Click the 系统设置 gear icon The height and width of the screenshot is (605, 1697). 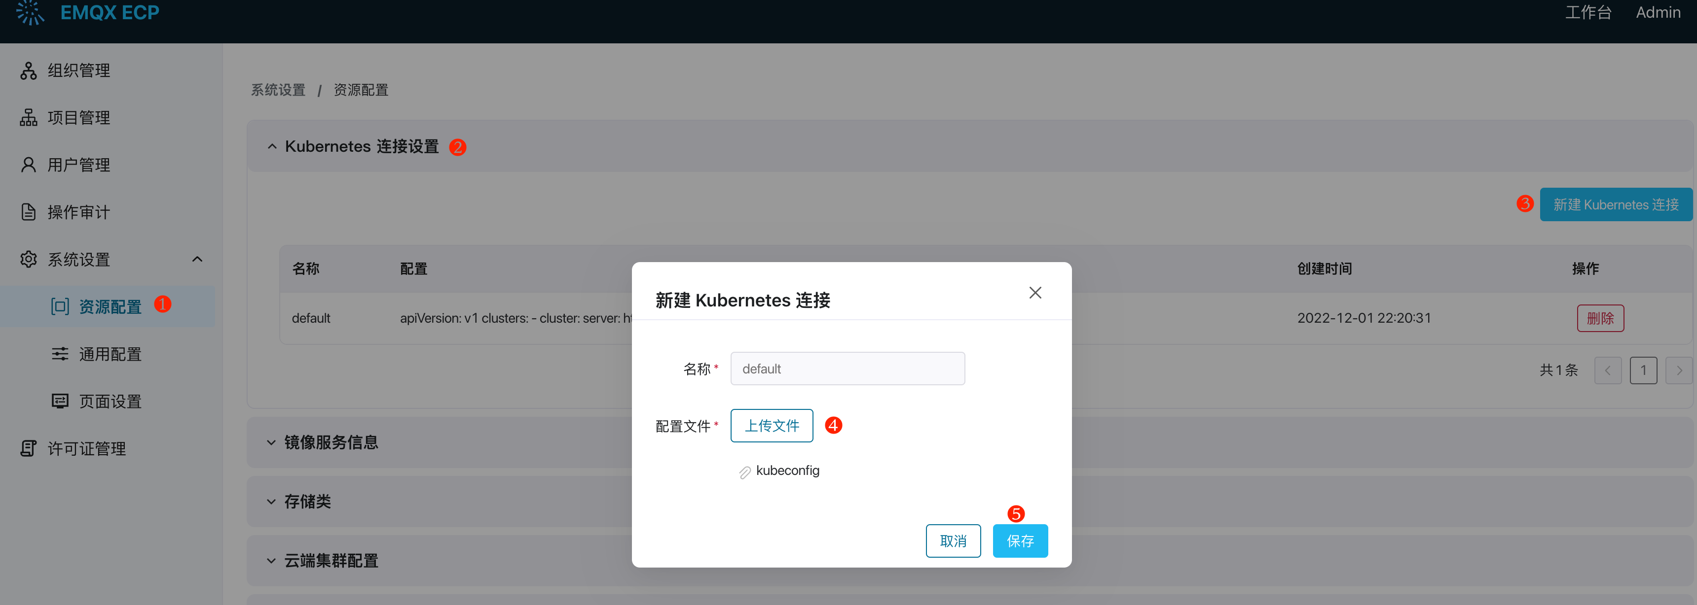[x=28, y=259]
